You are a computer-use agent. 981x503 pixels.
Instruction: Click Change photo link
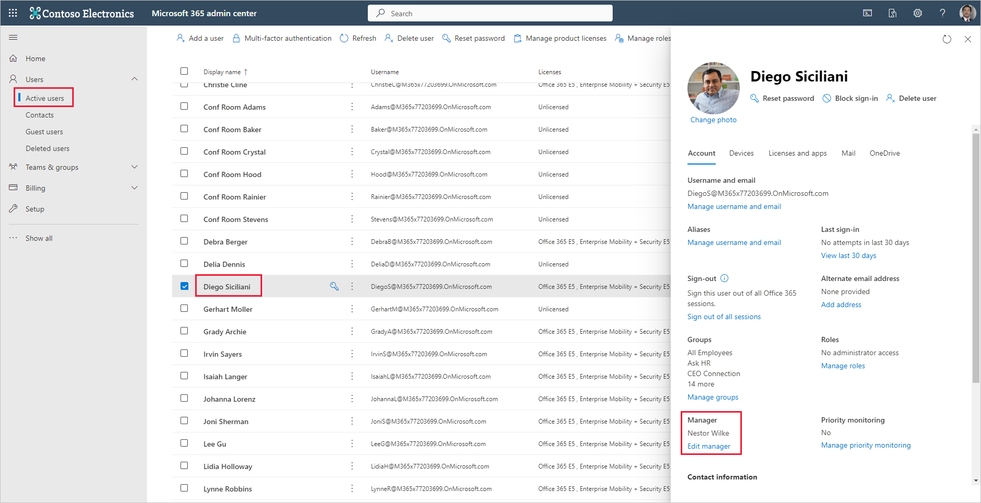pyautogui.click(x=713, y=120)
